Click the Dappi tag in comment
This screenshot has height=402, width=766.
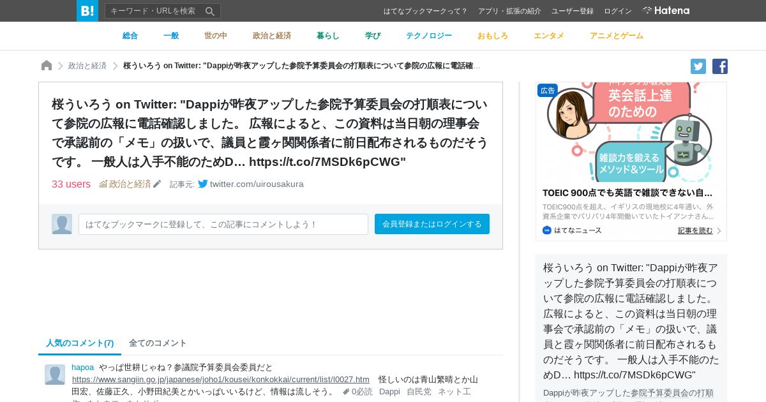click(x=389, y=392)
